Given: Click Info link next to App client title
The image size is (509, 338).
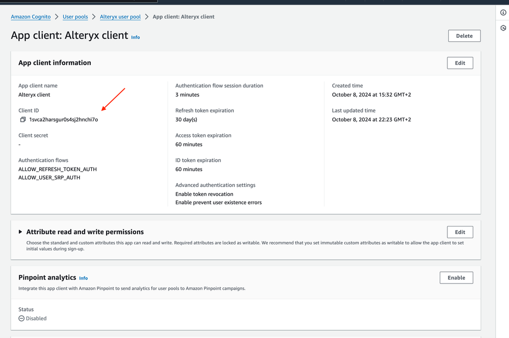Looking at the screenshot, I should 136,37.
